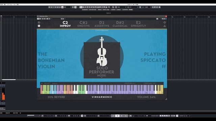This screenshot has height=121, width=216.
Task: Click the round logo icon below the help icon
Action: click(x=39, y=26)
